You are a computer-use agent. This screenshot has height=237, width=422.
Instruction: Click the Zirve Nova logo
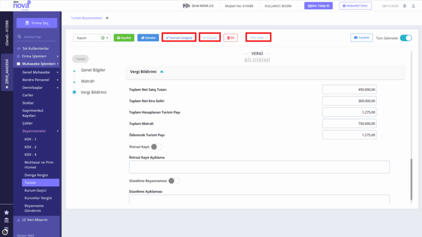click(x=22, y=5)
